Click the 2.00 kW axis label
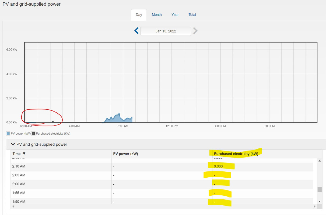The height and width of the screenshot is (215, 326). point(12,98)
